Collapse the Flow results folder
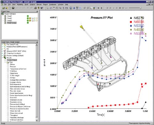The image size is (154, 125). point(5,62)
